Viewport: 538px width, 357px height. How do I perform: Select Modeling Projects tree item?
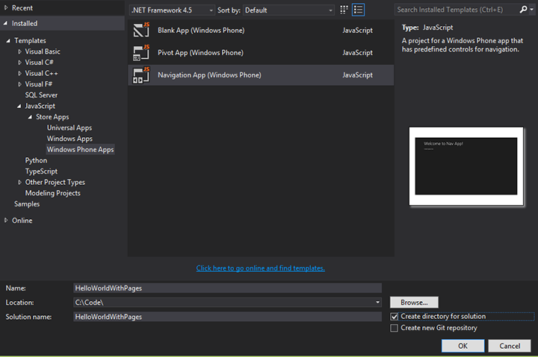pos(52,193)
